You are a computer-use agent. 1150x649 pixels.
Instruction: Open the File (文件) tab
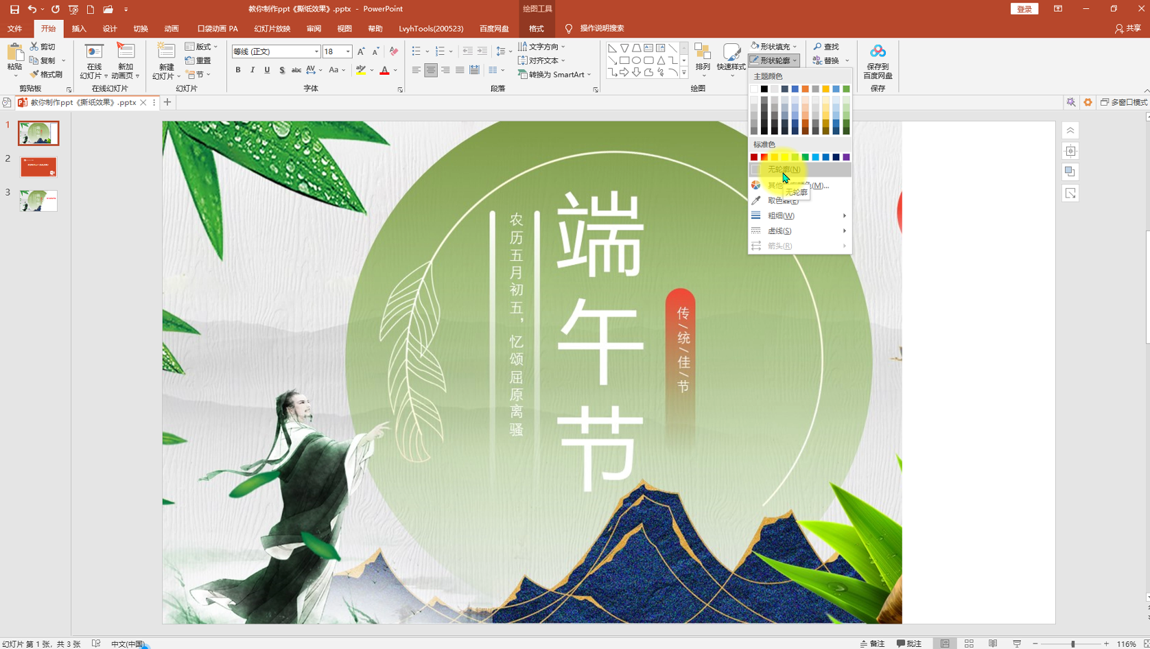click(x=14, y=29)
